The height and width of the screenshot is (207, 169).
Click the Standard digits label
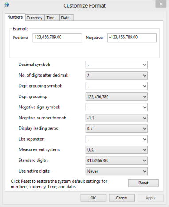coord(33,160)
